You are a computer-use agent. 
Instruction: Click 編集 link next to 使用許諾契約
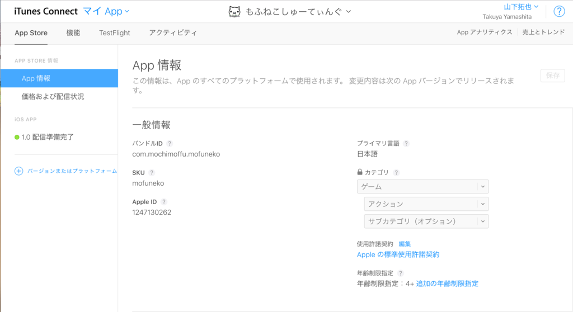[405, 244]
